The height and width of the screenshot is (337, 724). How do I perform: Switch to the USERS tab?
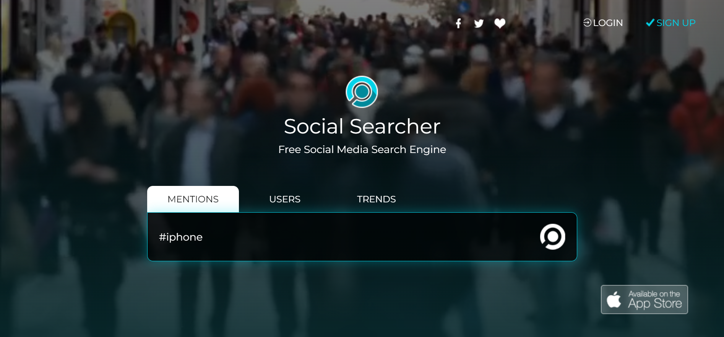coord(285,199)
